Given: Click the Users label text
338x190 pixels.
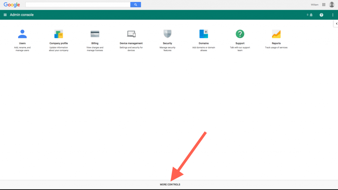Looking at the screenshot, I should tap(22, 43).
